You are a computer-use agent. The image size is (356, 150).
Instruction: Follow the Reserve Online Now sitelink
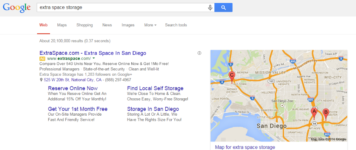coord(73,88)
